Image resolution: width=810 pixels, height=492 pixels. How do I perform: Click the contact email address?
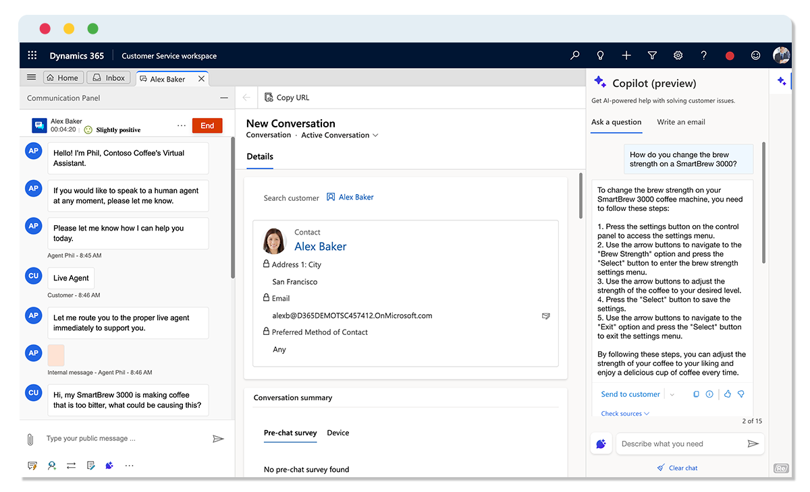pyautogui.click(x=352, y=315)
